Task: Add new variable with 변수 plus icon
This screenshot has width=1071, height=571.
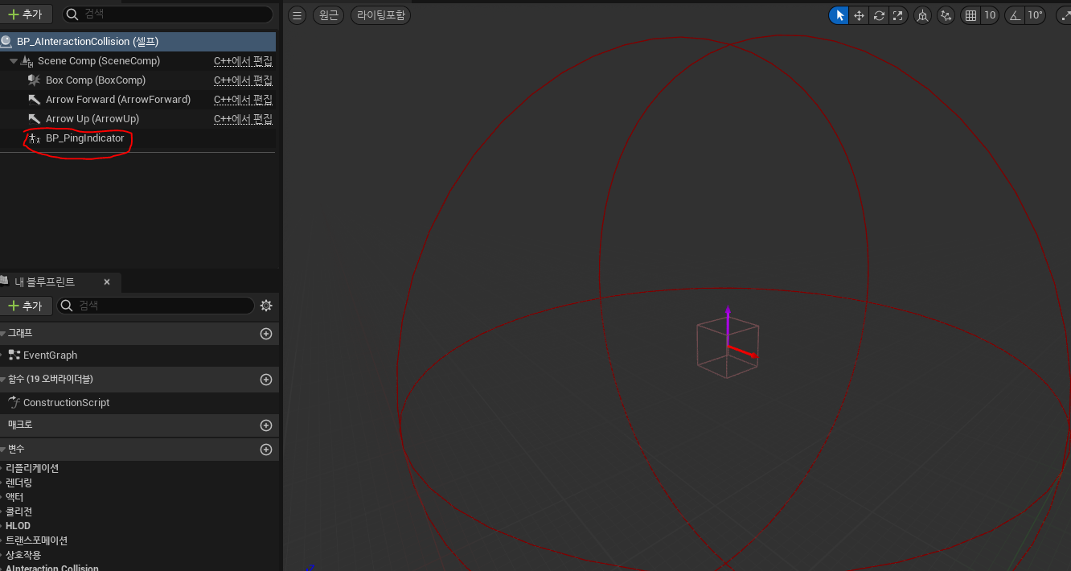Action: pyautogui.click(x=266, y=450)
